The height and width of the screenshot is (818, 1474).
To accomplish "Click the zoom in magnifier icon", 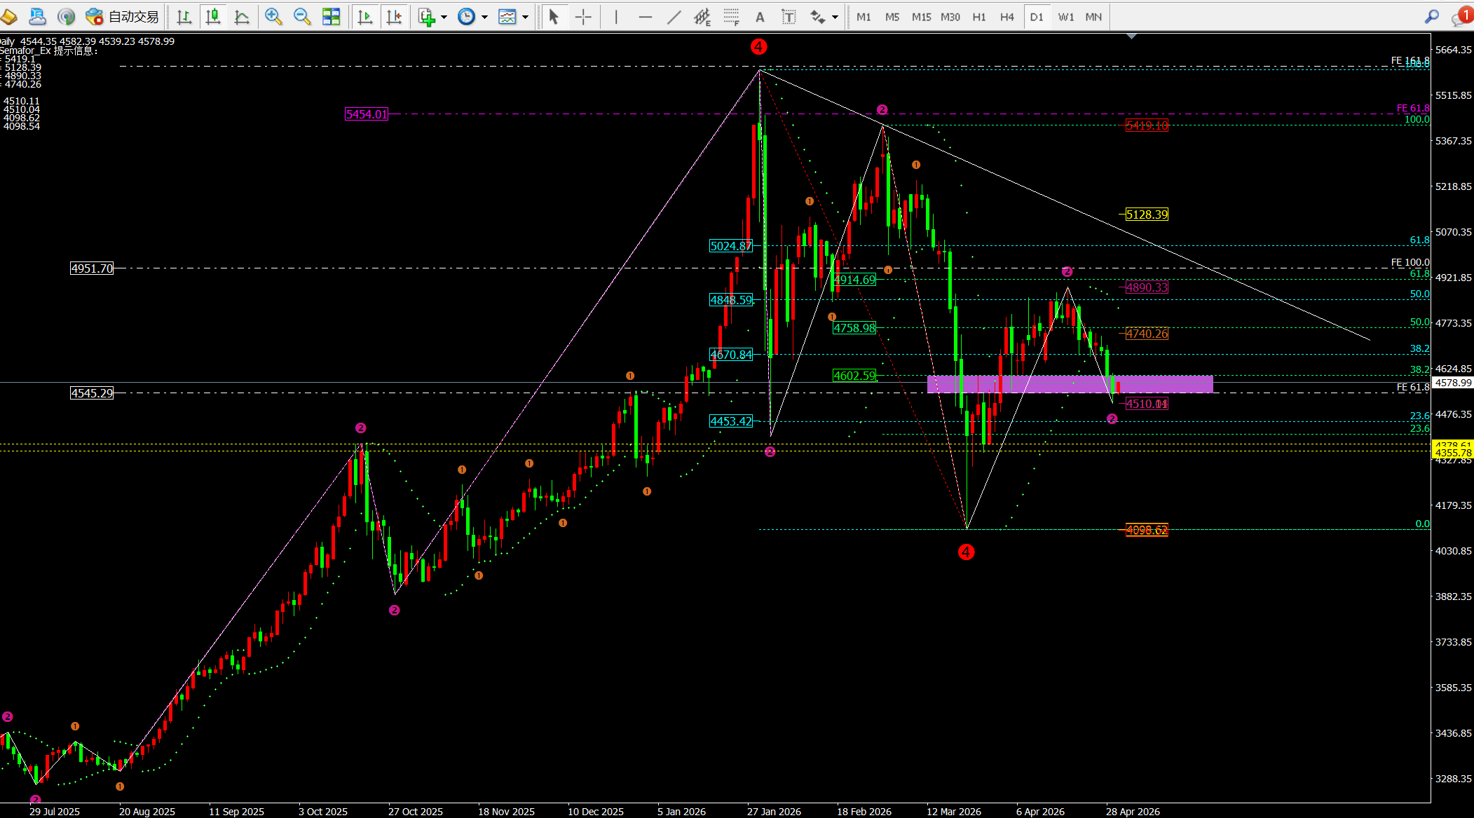I will (x=273, y=16).
